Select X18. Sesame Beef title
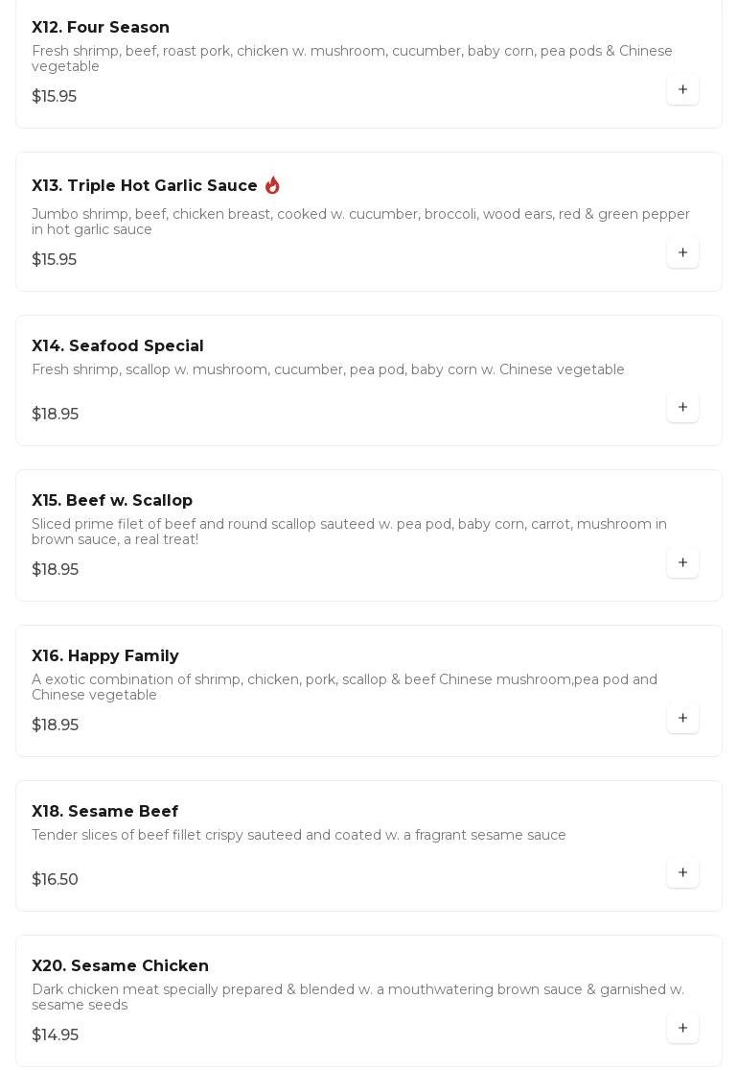The image size is (738, 1070). pos(104,812)
